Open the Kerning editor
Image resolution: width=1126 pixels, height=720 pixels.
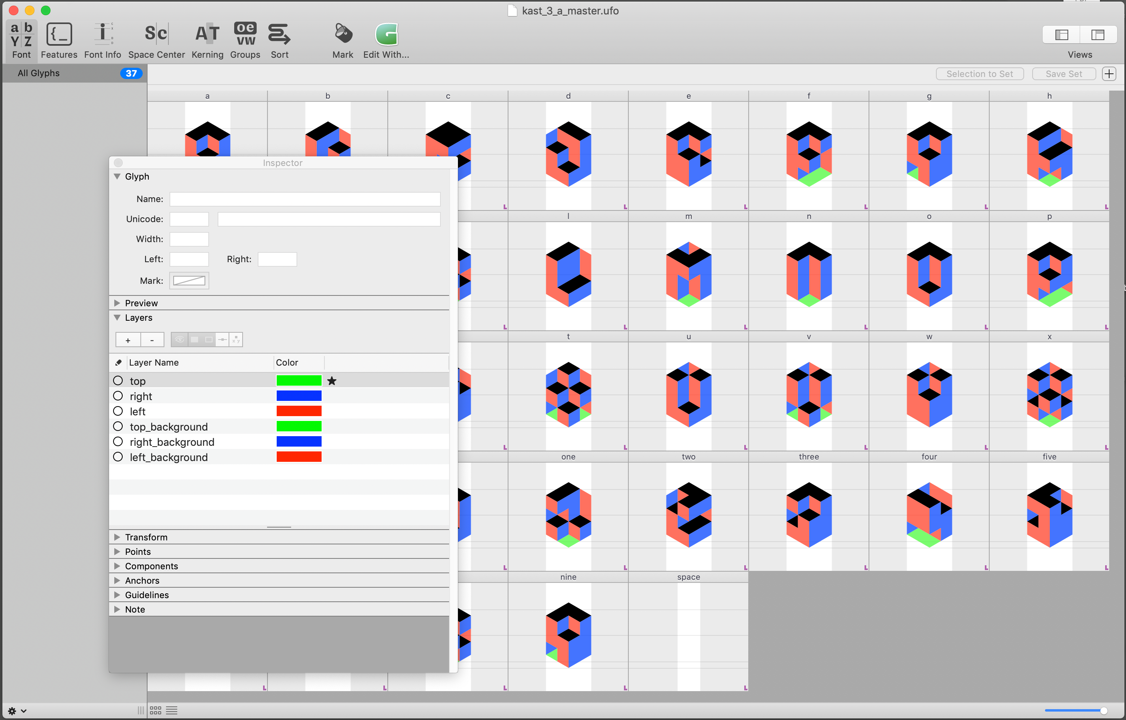[x=207, y=40]
